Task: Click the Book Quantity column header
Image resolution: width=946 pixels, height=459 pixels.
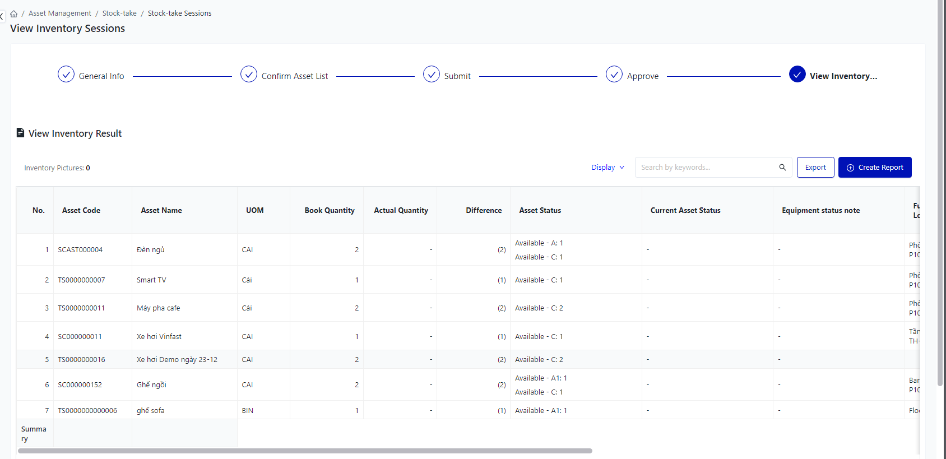Action: coord(329,211)
